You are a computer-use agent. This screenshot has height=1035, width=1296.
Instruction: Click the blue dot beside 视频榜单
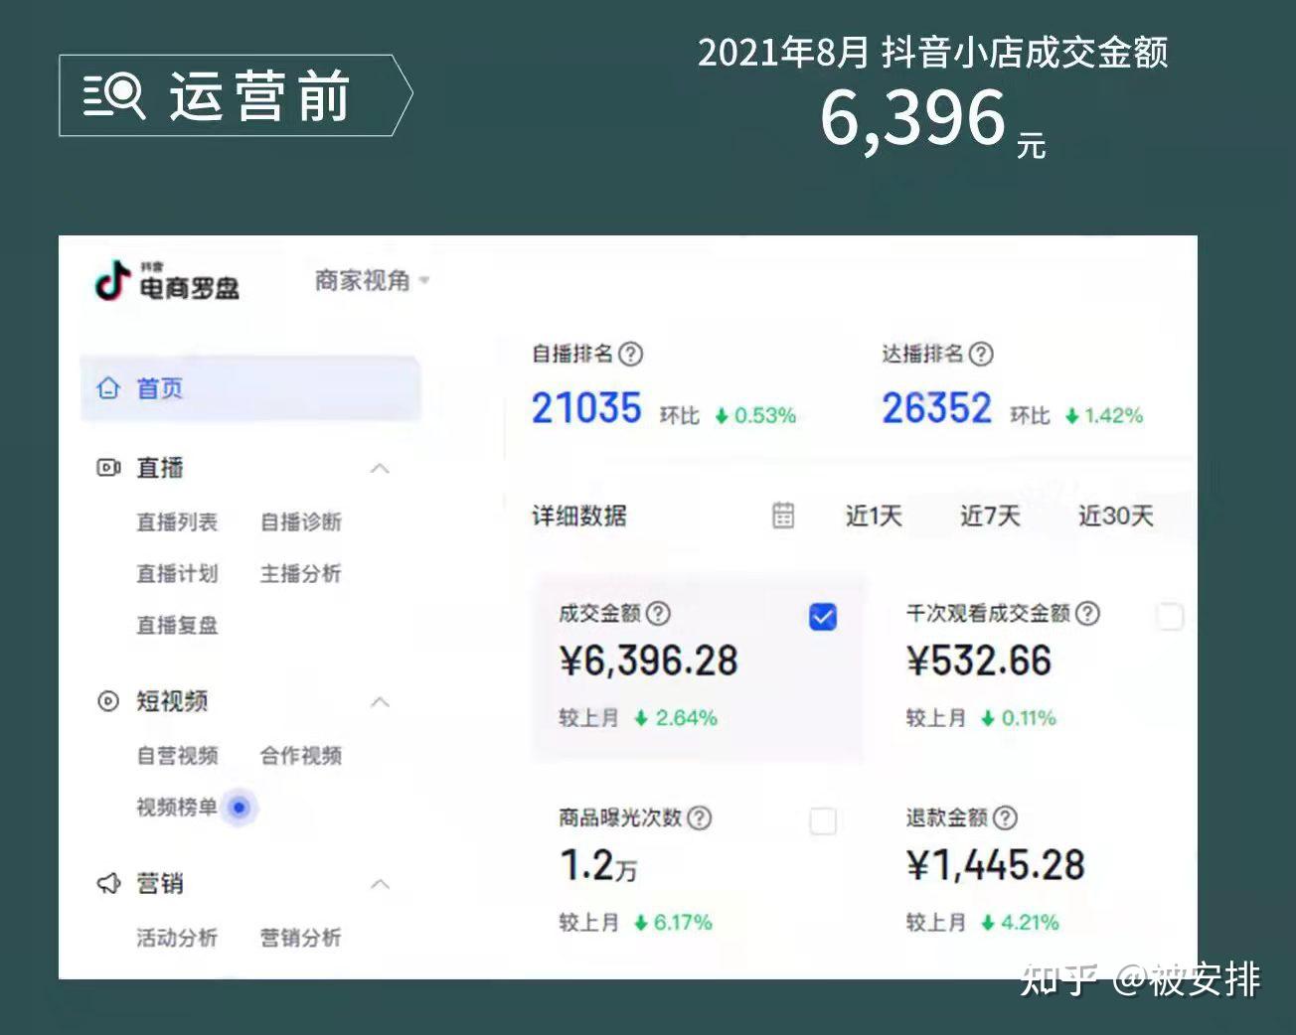(239, 808)
